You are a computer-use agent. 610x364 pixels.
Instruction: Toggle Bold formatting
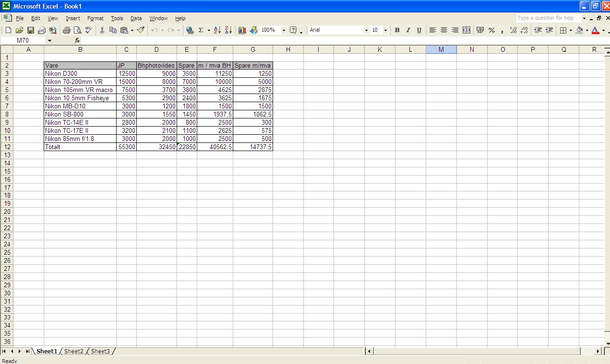(397, 30)
